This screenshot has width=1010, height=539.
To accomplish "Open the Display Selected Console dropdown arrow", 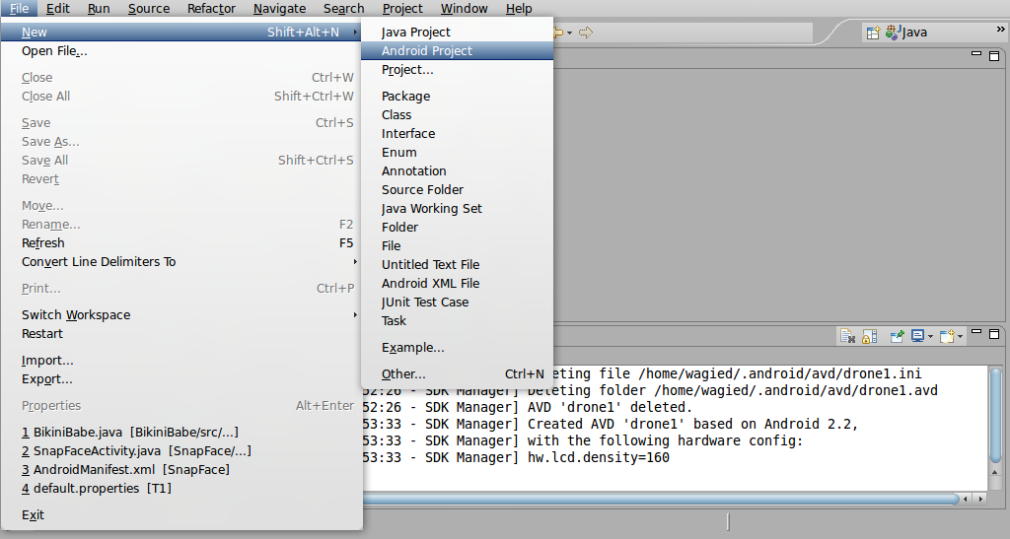I will click(930, 336).
